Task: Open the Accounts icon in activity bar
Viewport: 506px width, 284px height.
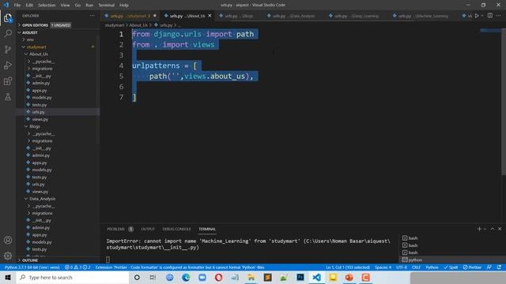Action: coord(8,240)
